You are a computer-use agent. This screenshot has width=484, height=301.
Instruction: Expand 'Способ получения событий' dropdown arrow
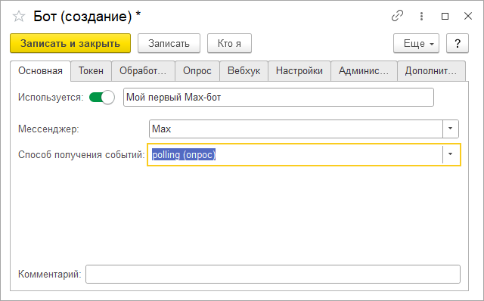(451, 154)
